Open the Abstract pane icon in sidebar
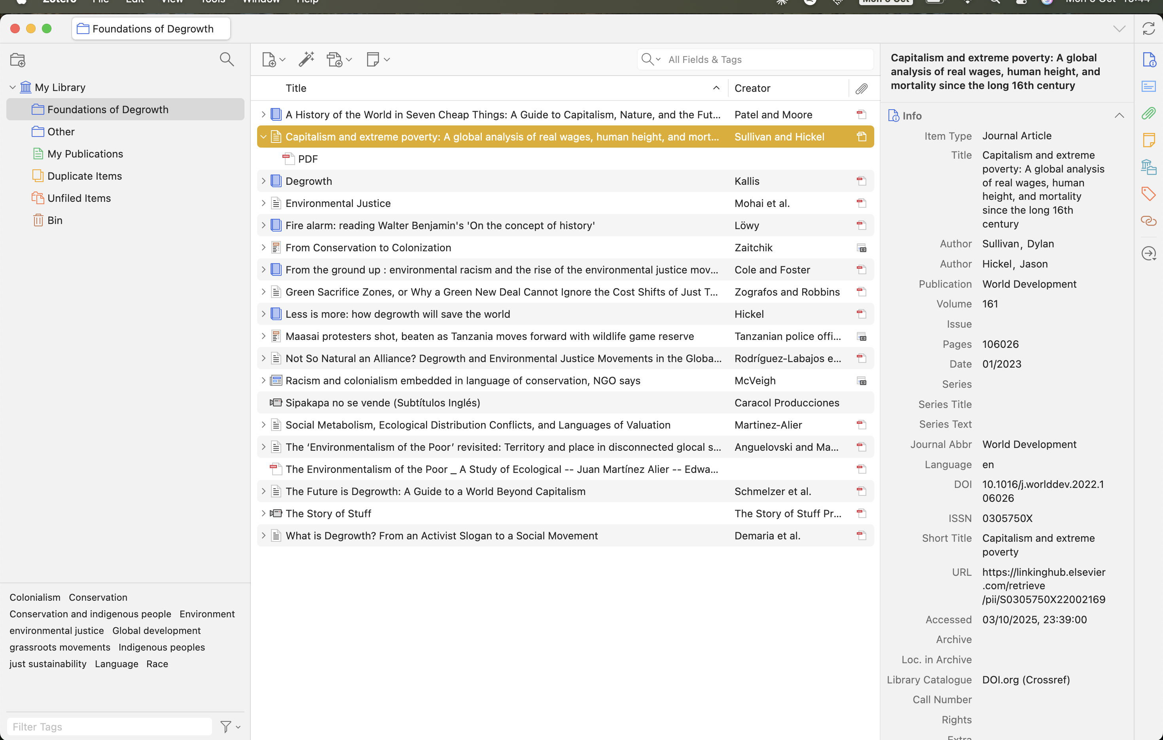 (1148, 86)
